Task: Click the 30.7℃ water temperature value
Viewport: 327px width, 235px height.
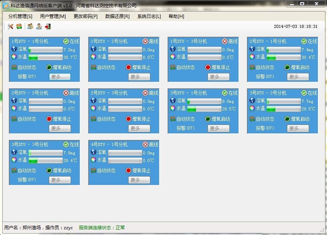Action: point(70,57)
